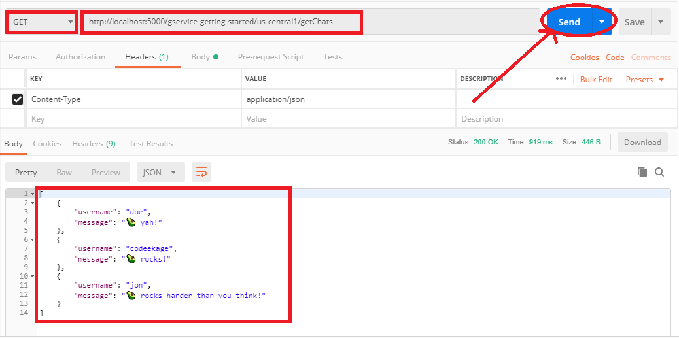Click the empty Key placeholder field

click(x=134, y=118)
